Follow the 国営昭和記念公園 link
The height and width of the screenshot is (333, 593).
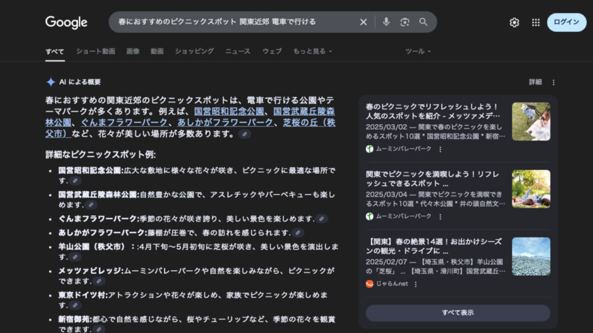point(229,111)
